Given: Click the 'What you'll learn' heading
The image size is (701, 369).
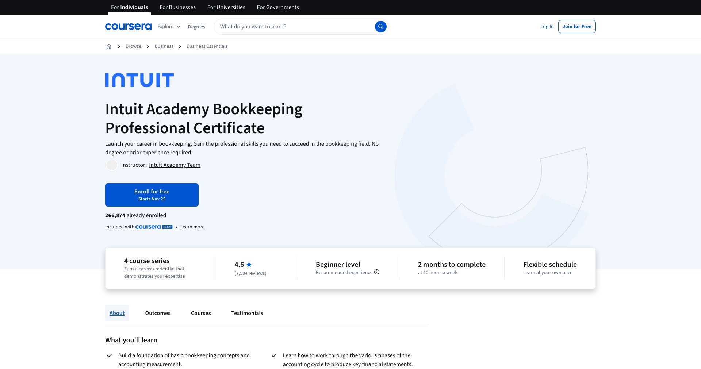Looking at the screenshot, I should [x=131, y=340].
